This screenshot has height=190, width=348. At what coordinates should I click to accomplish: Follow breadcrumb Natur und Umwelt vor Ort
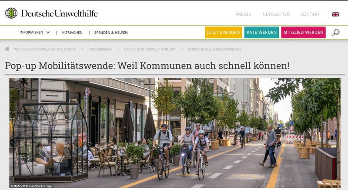coord(150,49)
